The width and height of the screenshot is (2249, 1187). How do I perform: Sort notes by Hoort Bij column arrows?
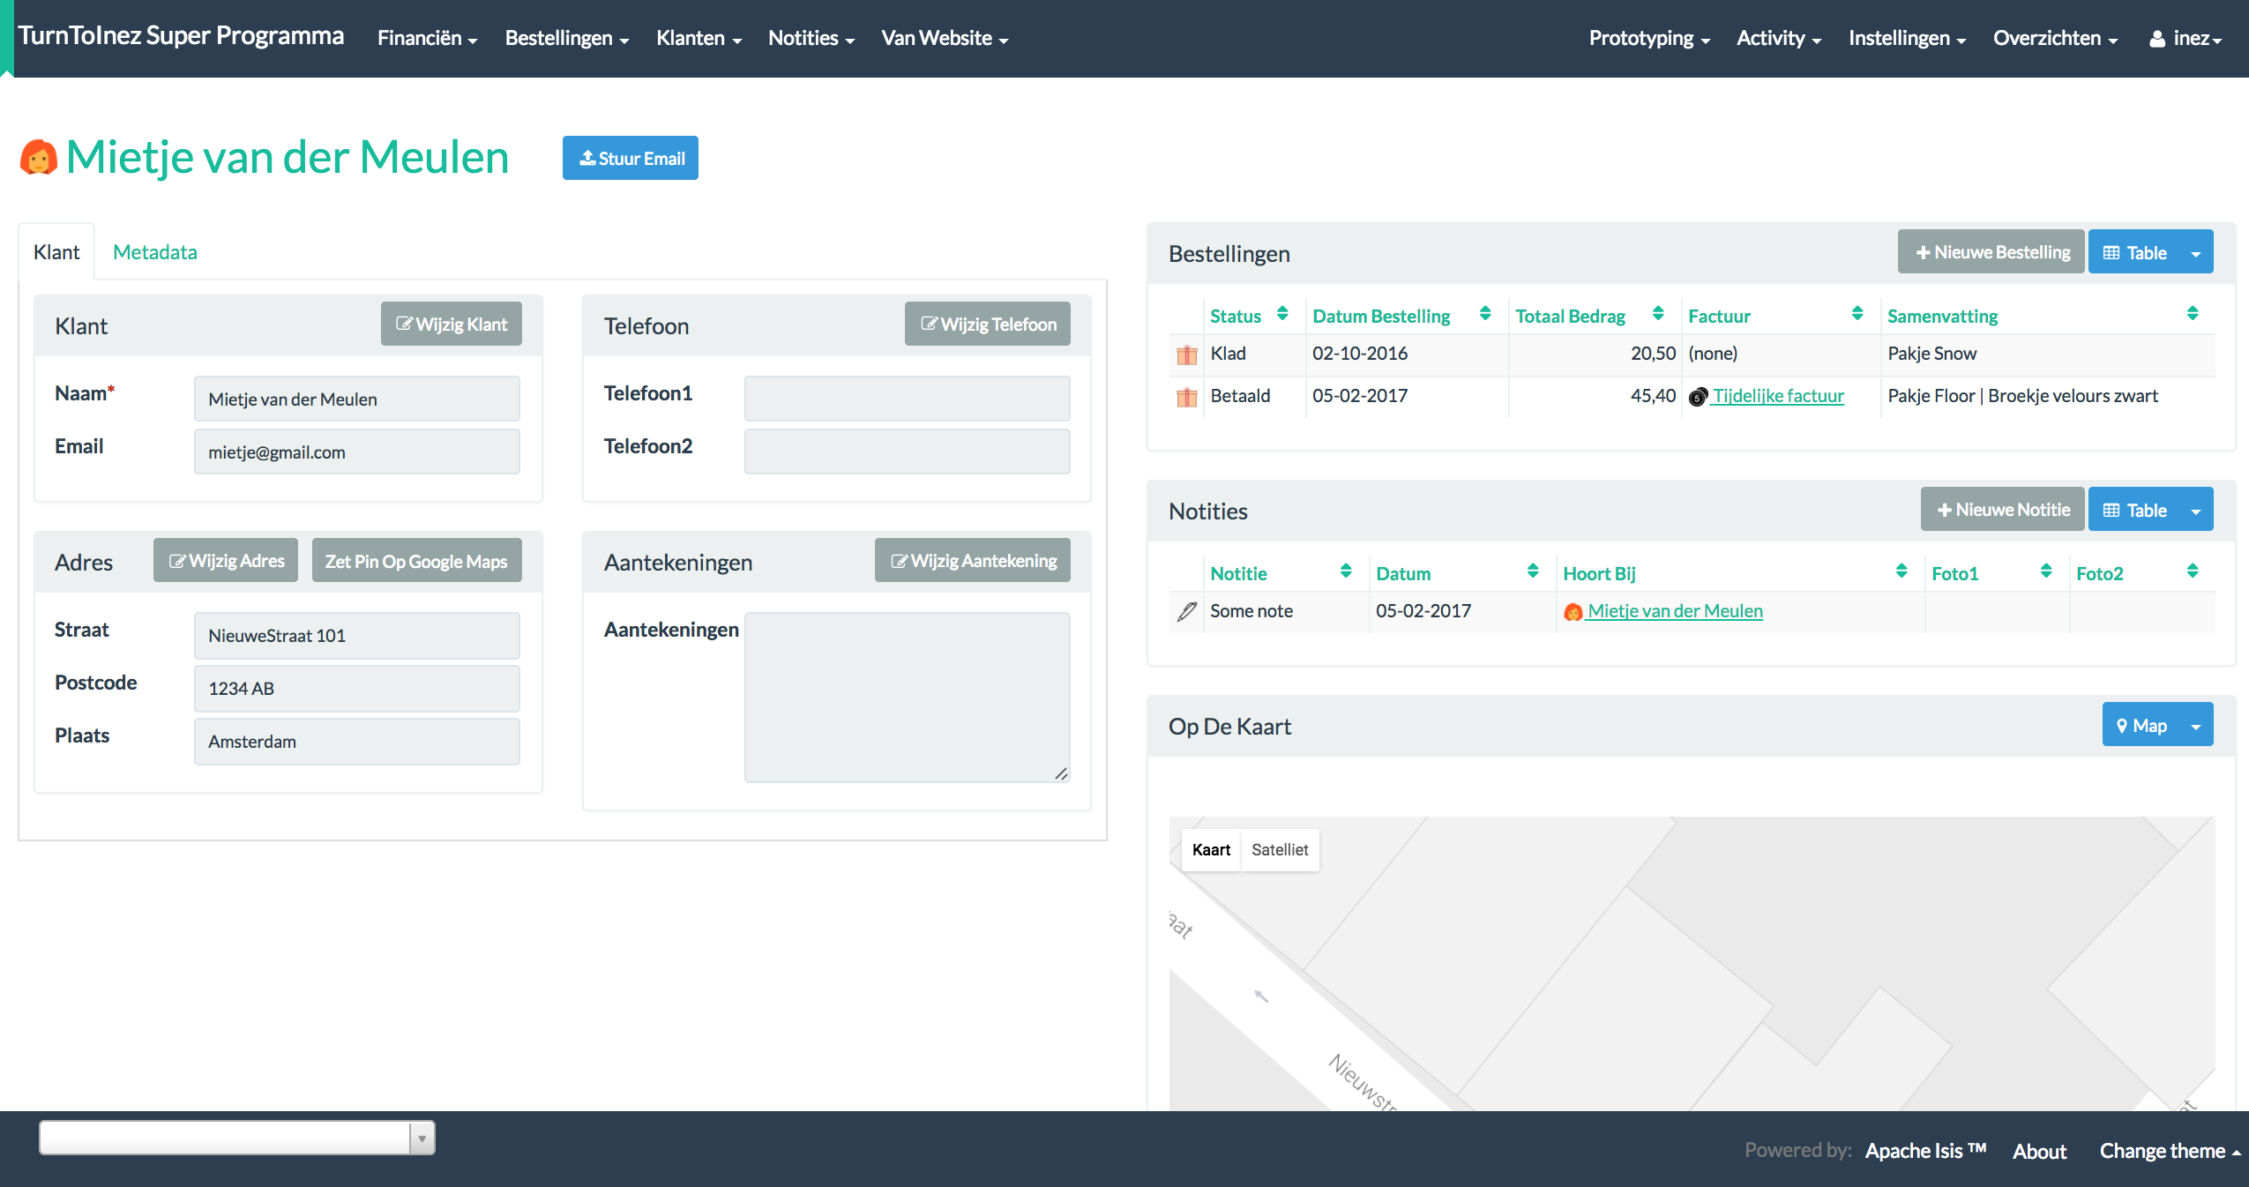(x=1902, y=571)
